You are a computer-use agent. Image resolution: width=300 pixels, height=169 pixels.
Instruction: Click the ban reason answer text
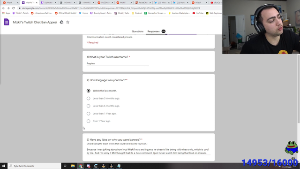click(x=149, y=151)
